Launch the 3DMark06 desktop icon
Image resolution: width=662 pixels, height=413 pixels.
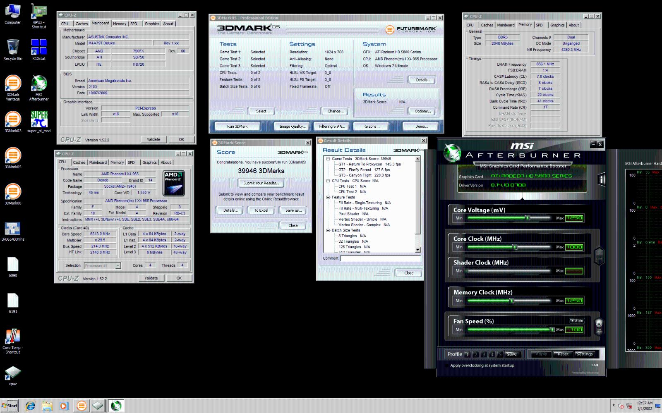[x=13, y=194]
